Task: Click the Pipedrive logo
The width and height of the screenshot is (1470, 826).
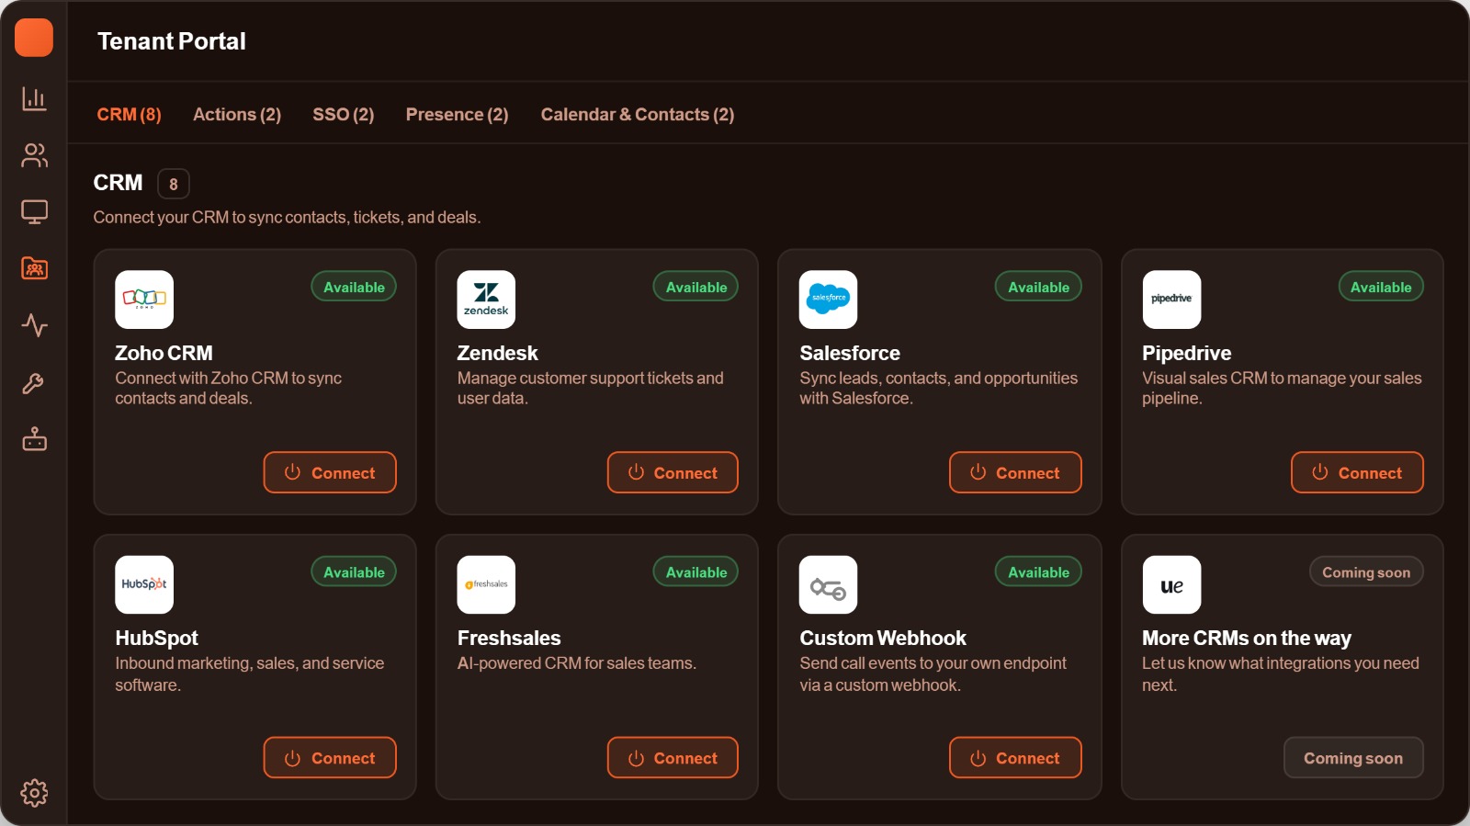Action: coord(1171,300)
